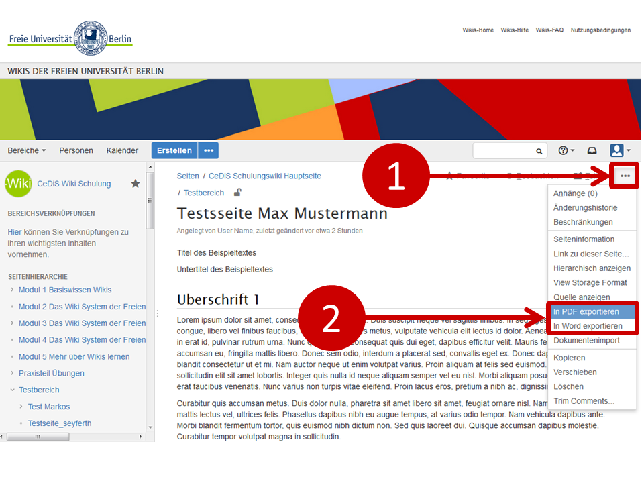
Task: Click Link zu dieser Seite... entry
Action: pyautogui.click(x=592, y=254)
